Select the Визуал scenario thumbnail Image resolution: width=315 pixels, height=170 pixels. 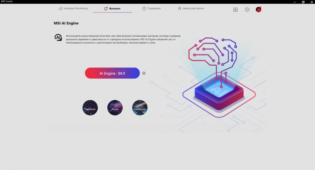coord(115,108)
